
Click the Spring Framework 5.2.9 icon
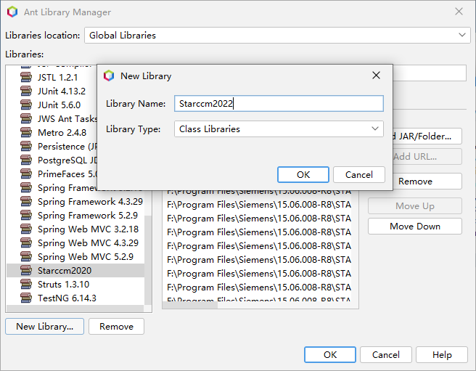[x=26, y=215]
